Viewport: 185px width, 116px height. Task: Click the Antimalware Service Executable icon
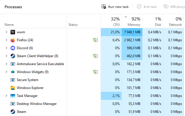point(13,64)
